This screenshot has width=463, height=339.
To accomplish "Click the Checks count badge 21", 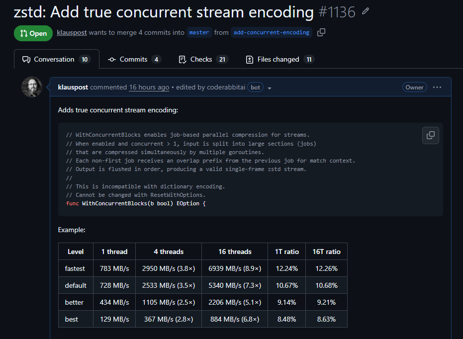I will pyautogui.click(x=222, y=60).
